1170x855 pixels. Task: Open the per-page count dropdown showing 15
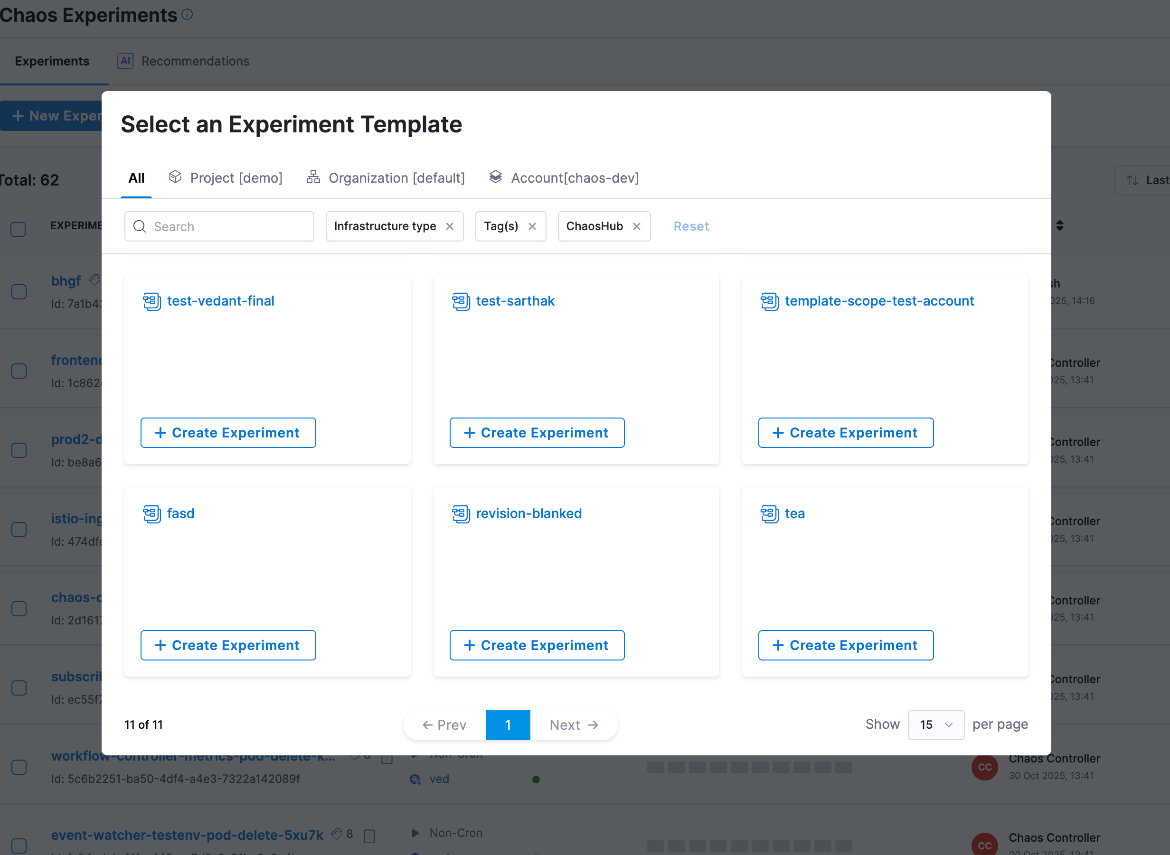point(935,725)
